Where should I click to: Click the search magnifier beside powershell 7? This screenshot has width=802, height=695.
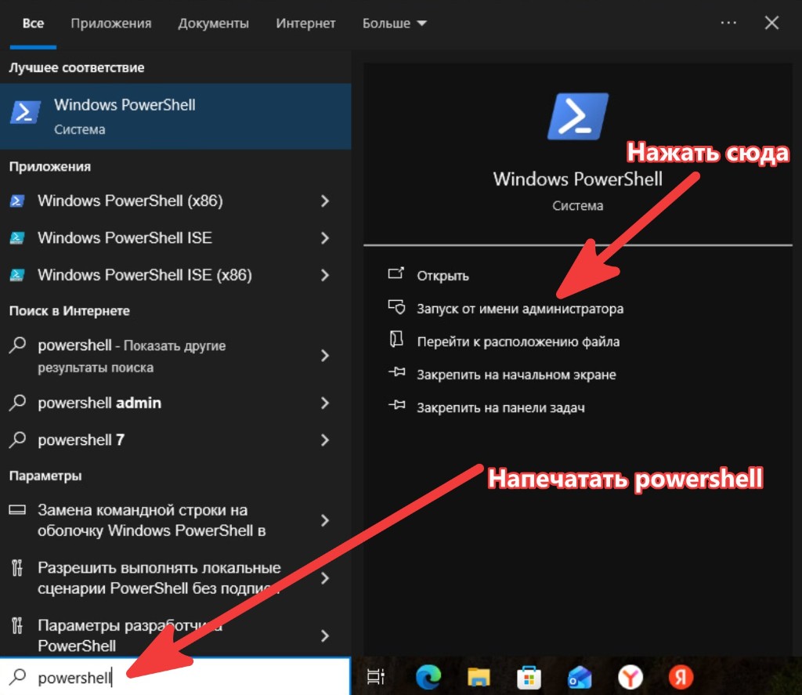click(17, 440)
